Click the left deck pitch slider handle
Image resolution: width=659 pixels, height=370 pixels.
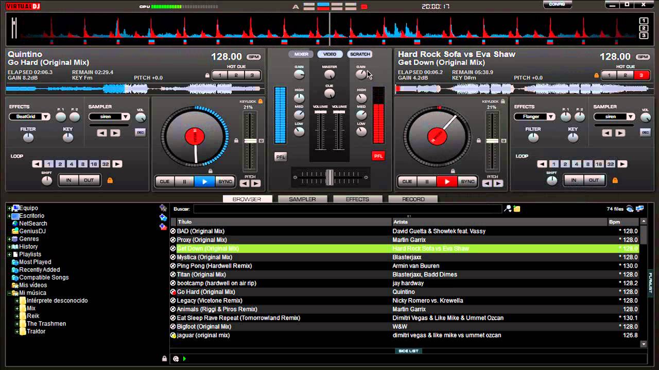click(250, 140)
